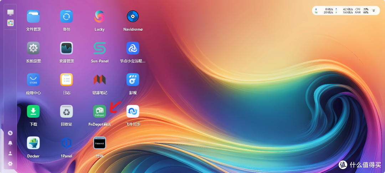Open the 资源管理 resource monitor app
This screenshot has width=385, height=173.
66,48
